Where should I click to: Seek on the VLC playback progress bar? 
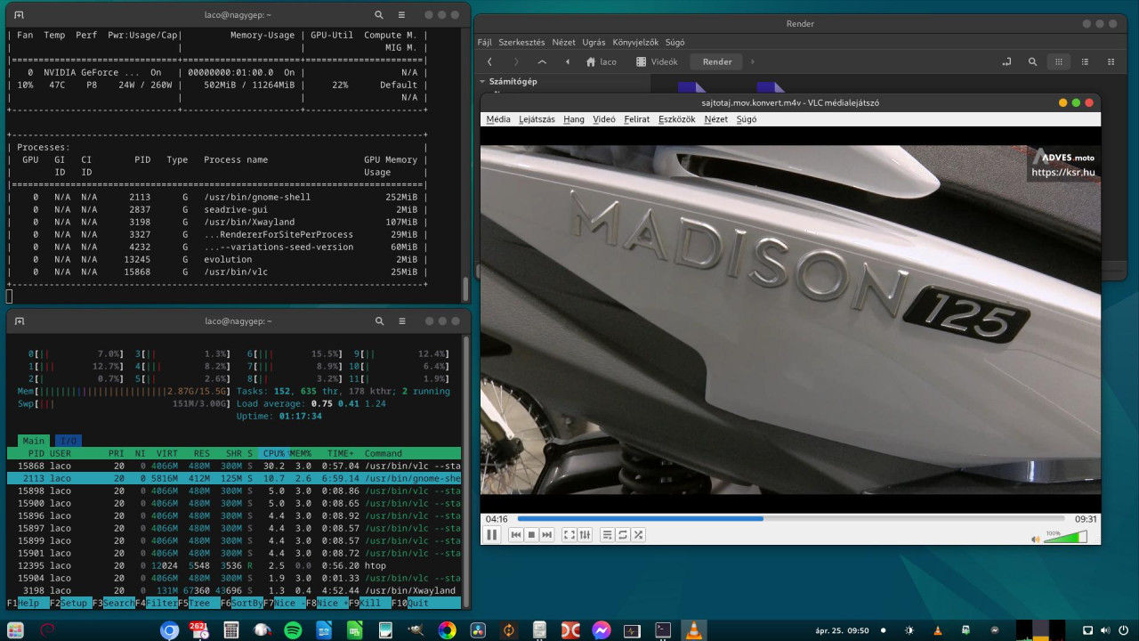pos(791,518)
